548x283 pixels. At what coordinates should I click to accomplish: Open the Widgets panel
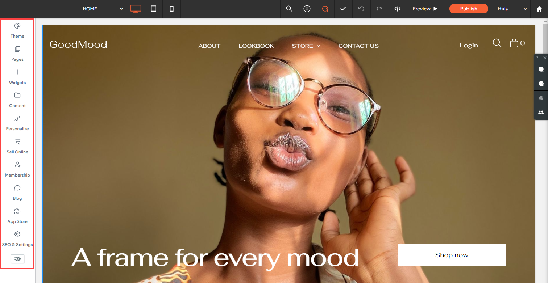click(x=17, y=76)
